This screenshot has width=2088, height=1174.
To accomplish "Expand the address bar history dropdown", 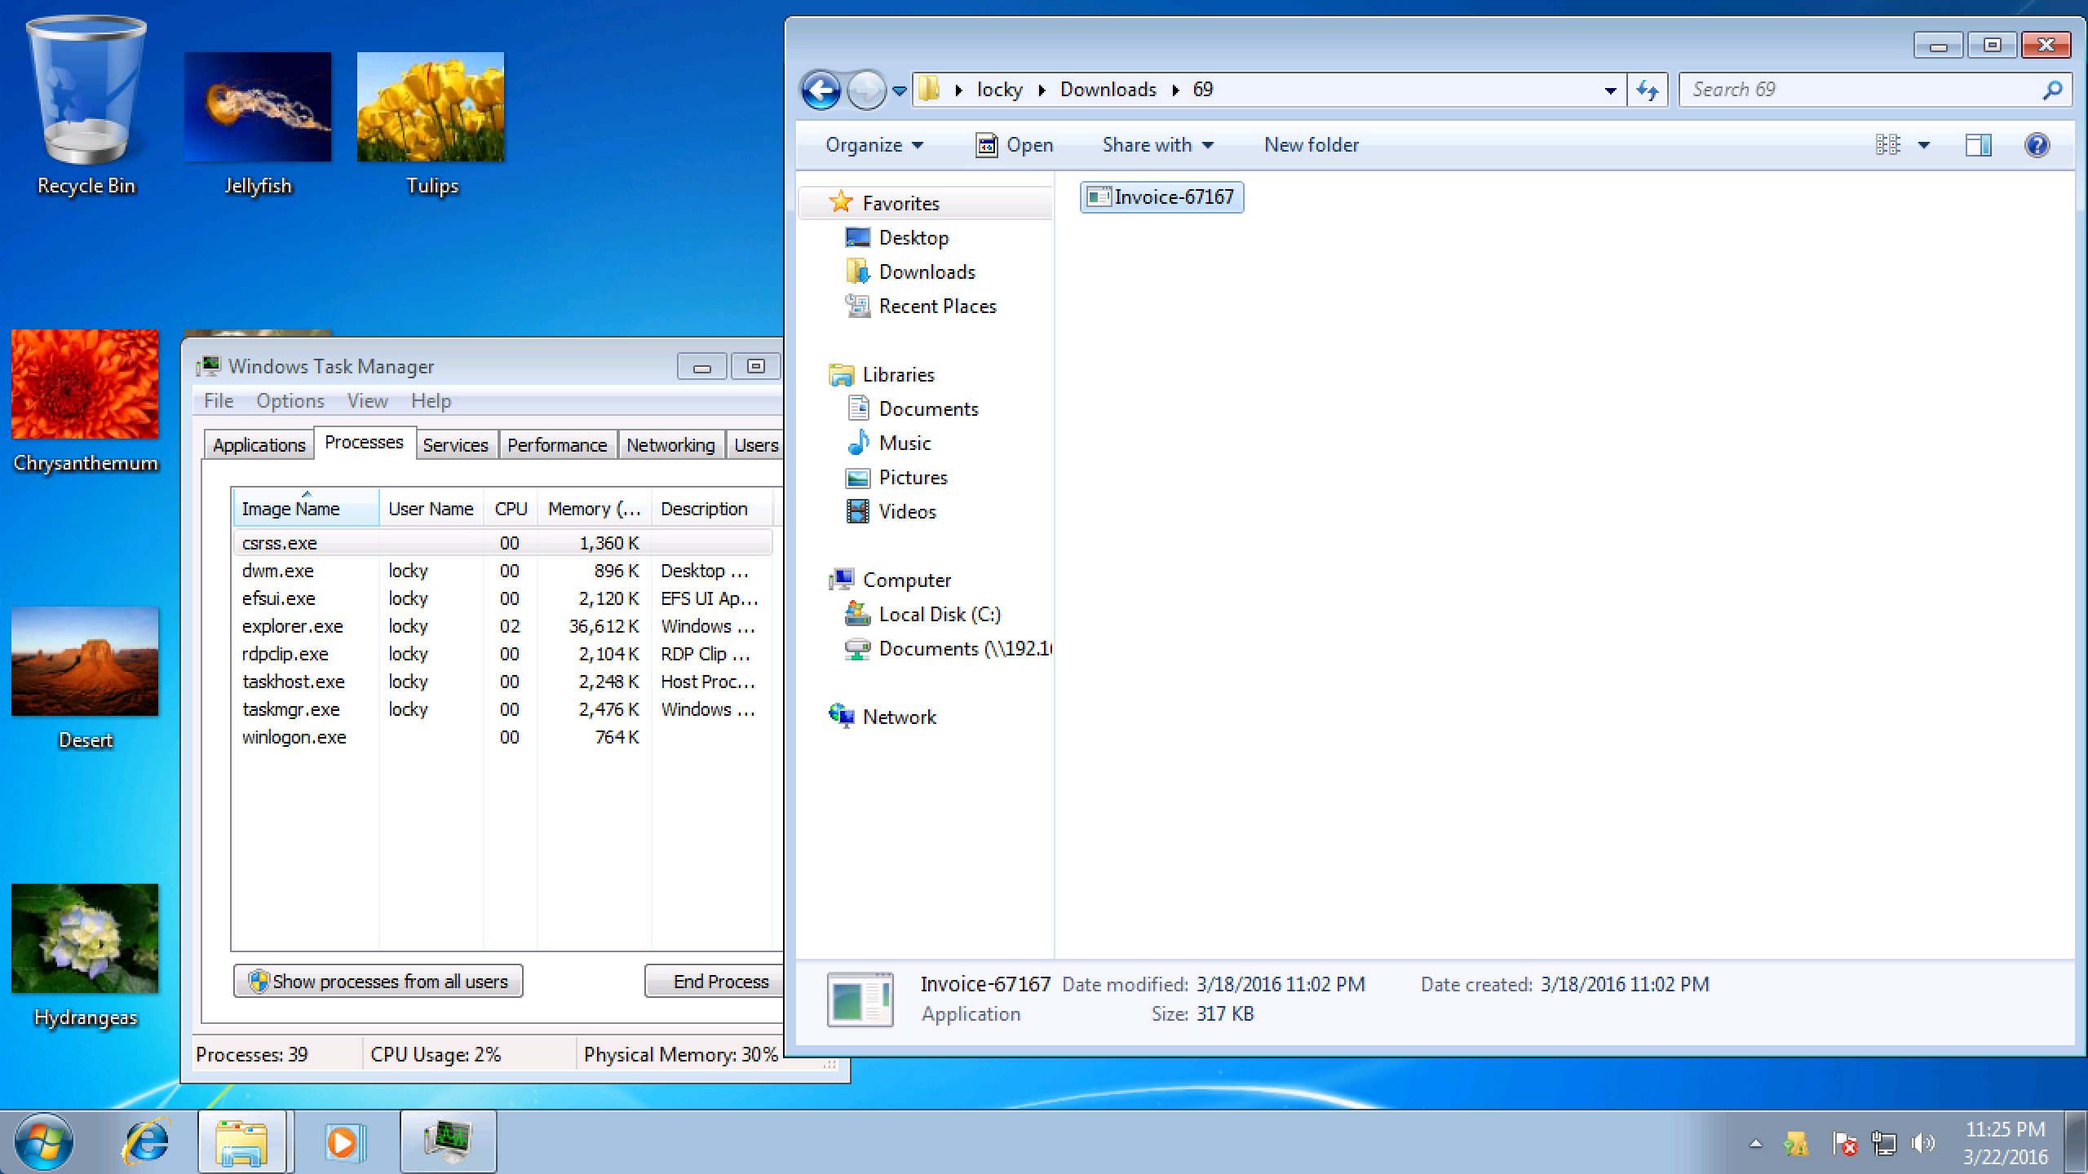I will coord(1610,90).
